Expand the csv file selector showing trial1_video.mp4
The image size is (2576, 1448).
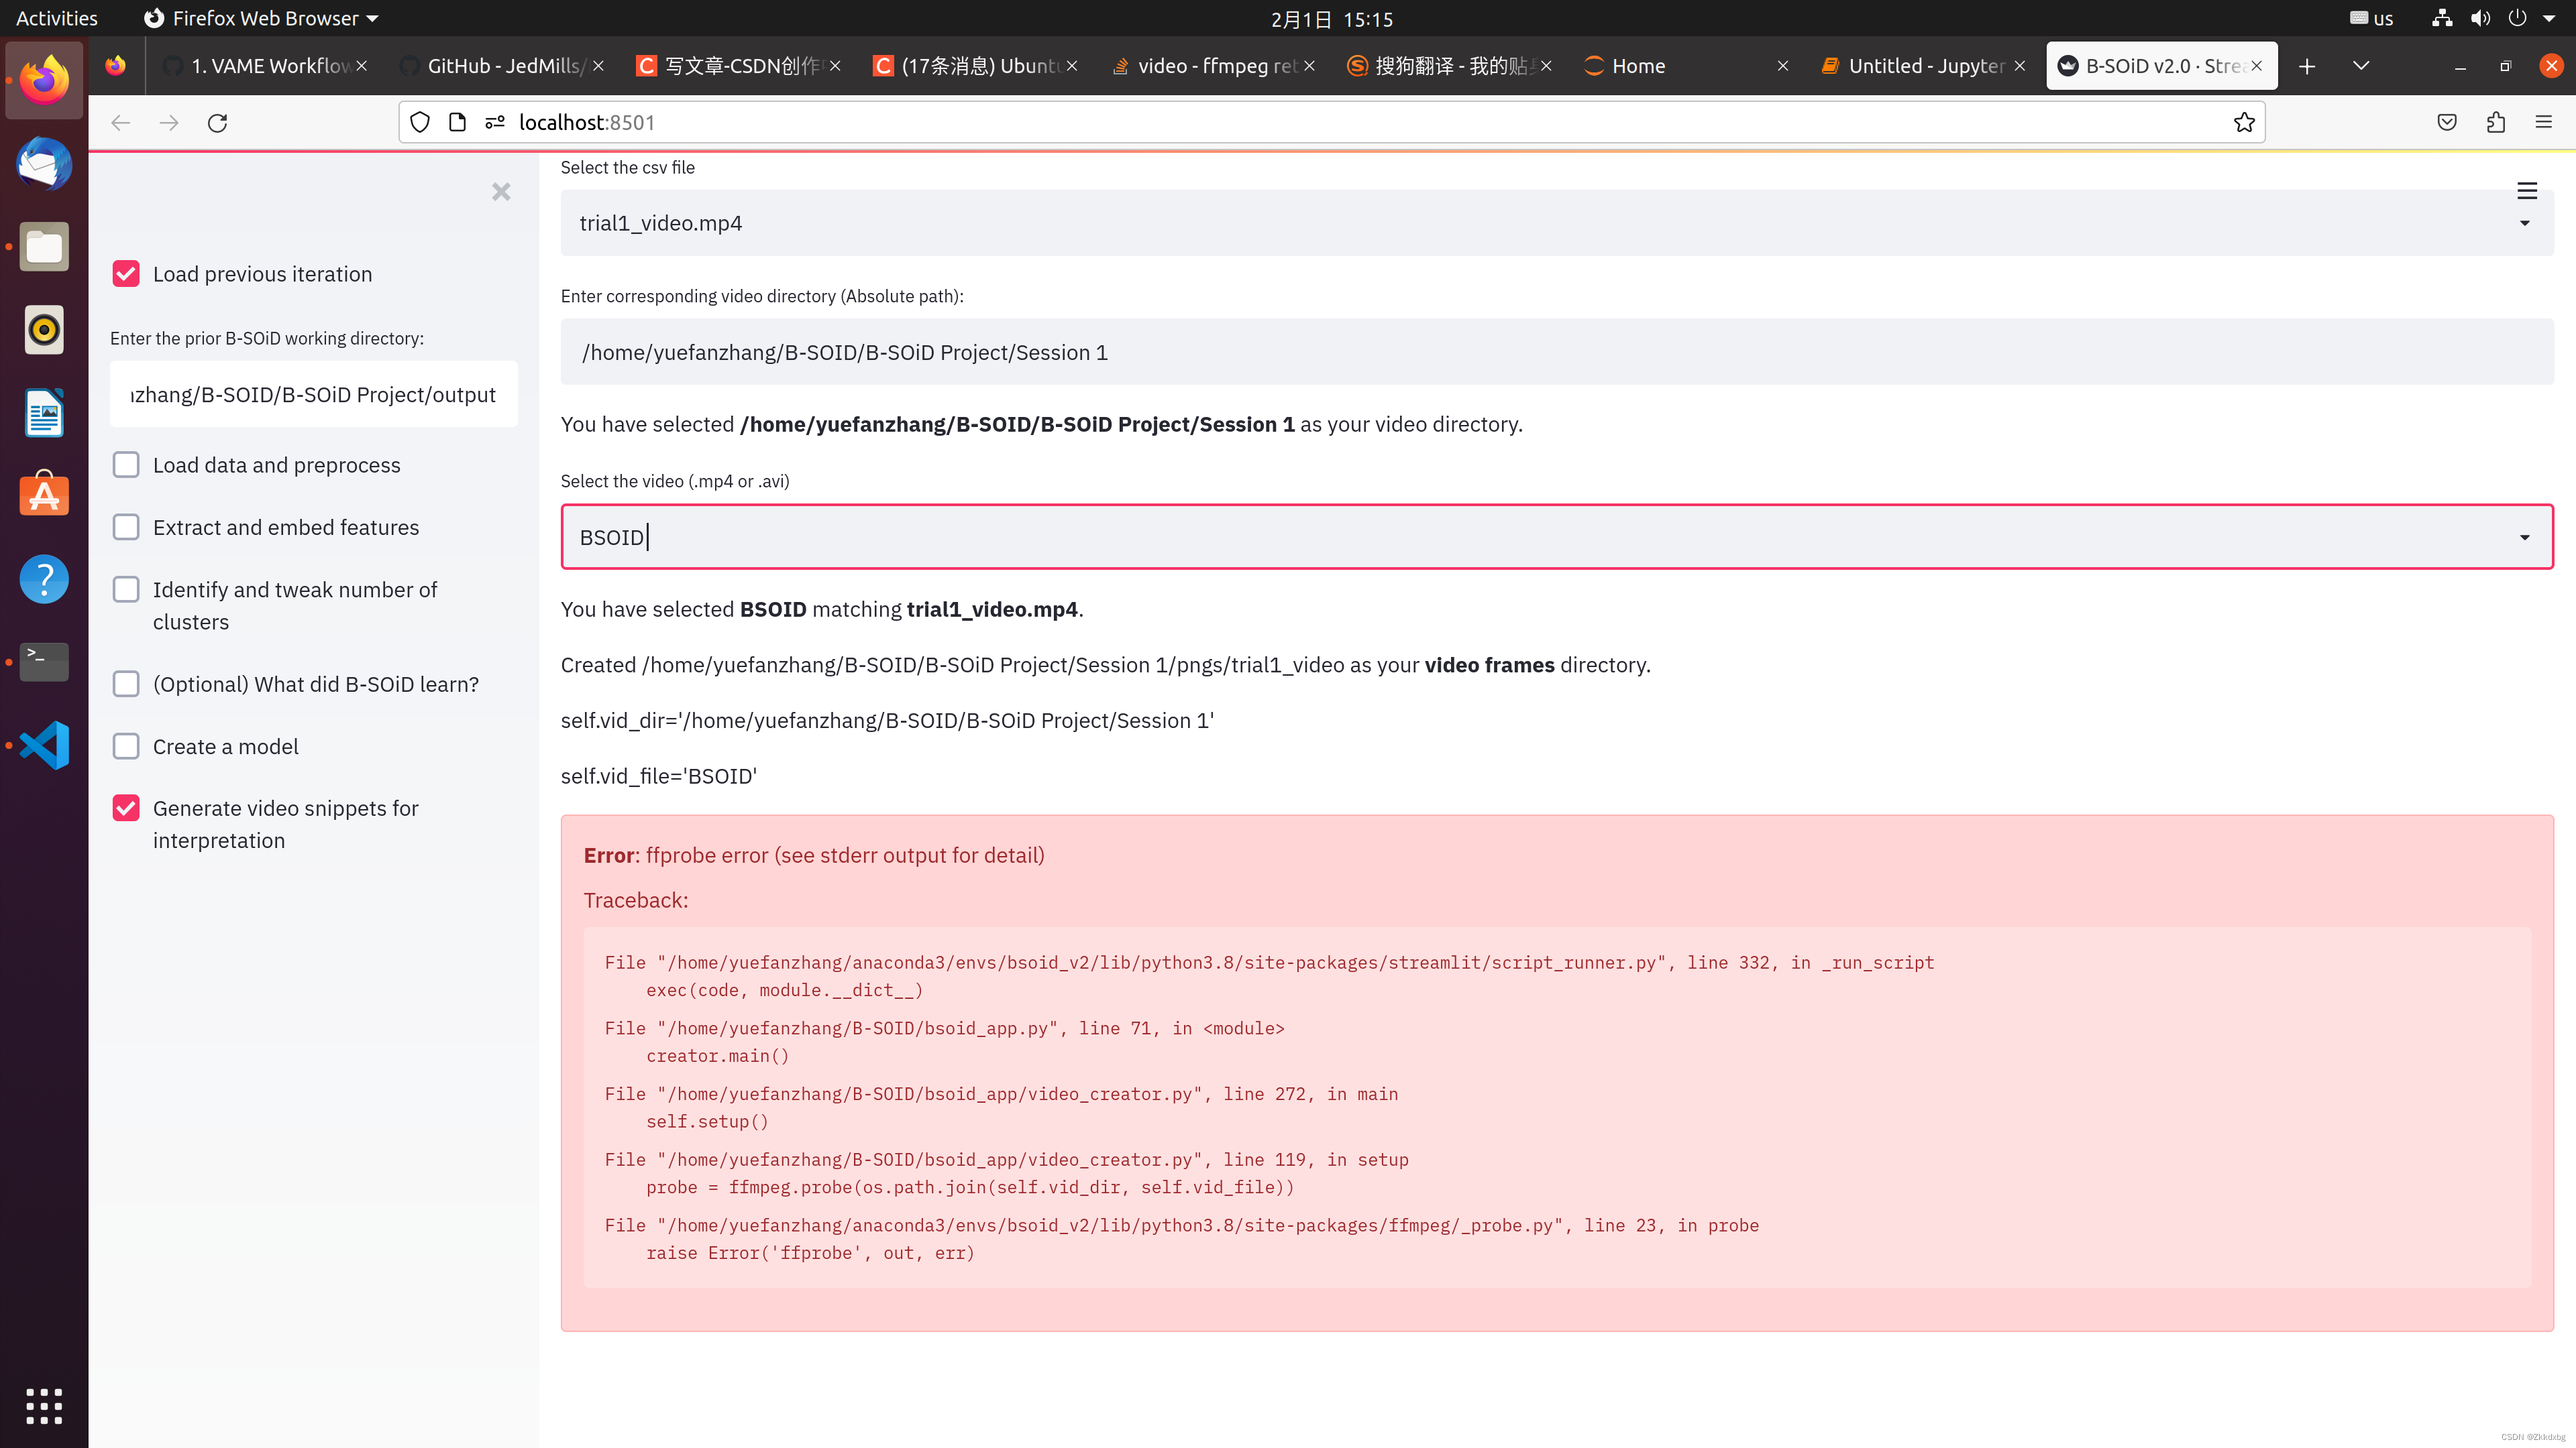click(x=2523, y=222)
